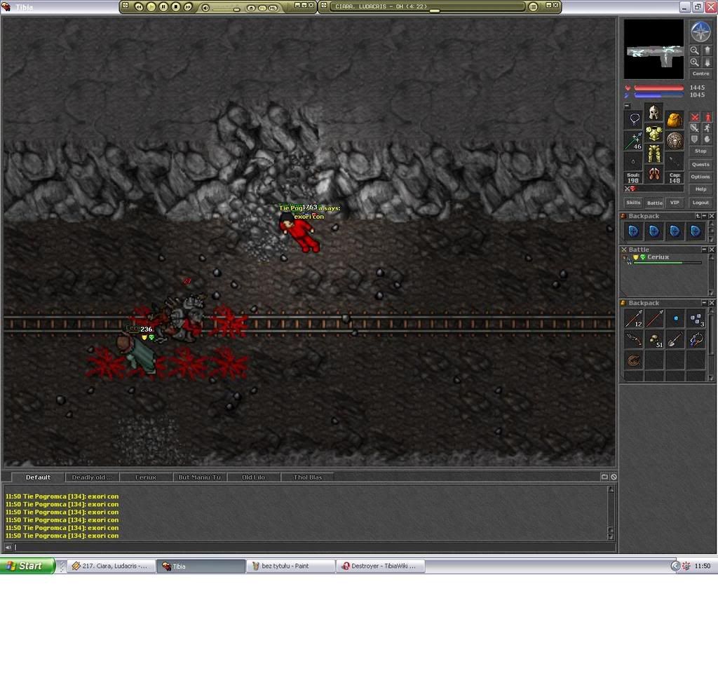Toggle chase opponent mode

click(707, 128)
